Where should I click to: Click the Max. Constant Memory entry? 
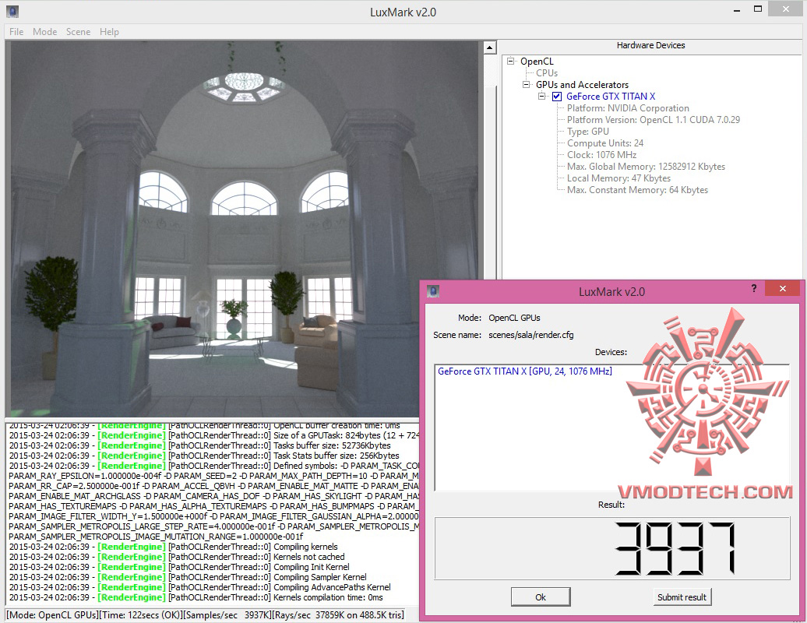coord(637,190)
